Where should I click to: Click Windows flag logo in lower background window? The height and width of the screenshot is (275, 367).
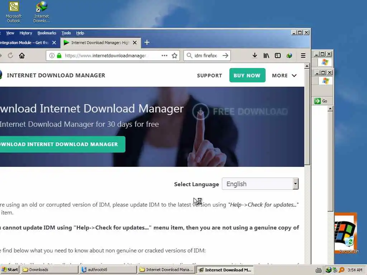(x=325, y=81)
